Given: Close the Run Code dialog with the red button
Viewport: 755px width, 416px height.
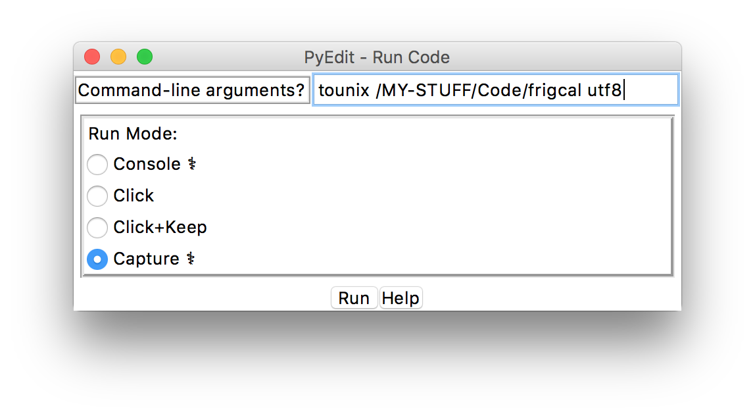Looking at the screenshot, I should (x=92, y=57).
